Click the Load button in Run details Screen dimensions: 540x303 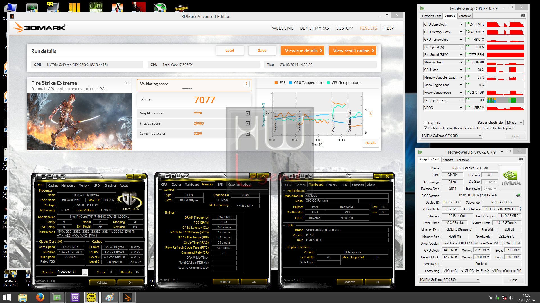click(x=230, y=50)
